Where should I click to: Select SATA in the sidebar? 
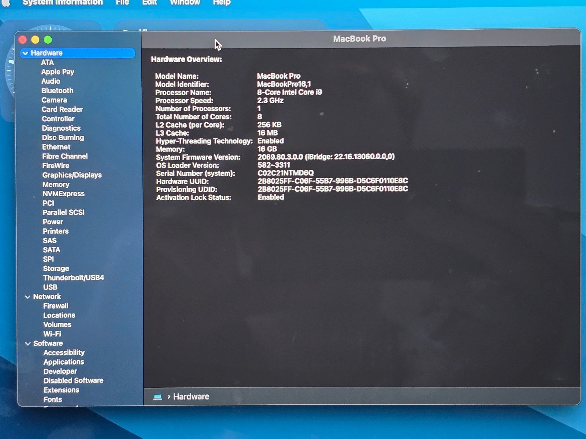pos(51,250)
